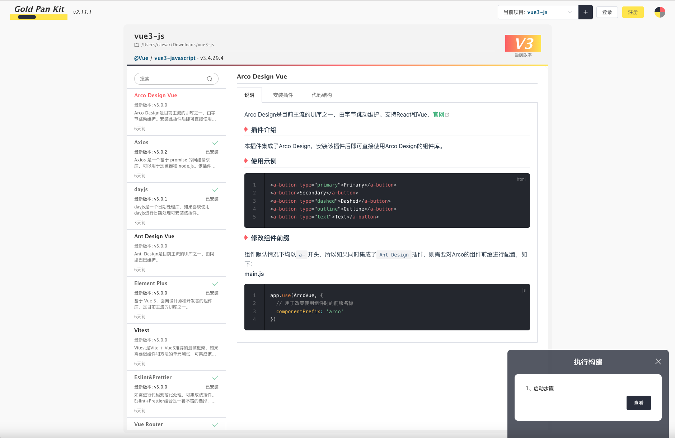Screen dimensions: 675x438
Task: Click the checkmark icon on Eslint&Prettier
Action: pyautogui.click(x=215, y=378)
